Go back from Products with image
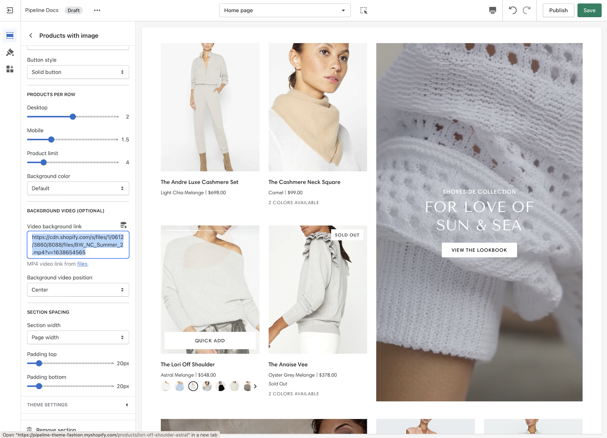607x438 pixels. click(x=31, y=35)
